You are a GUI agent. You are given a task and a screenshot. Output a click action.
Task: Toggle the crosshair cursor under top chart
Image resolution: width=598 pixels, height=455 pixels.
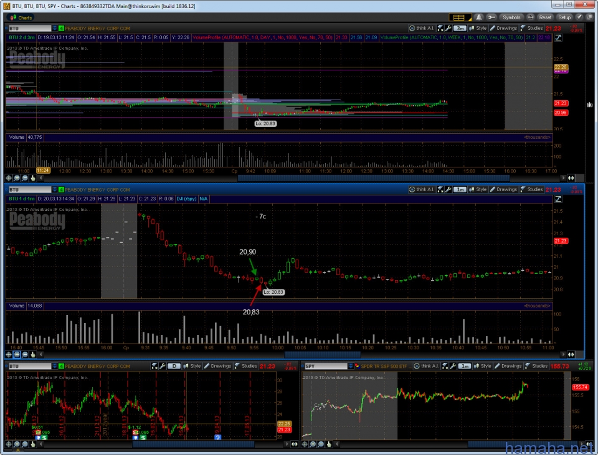[9, 178]
